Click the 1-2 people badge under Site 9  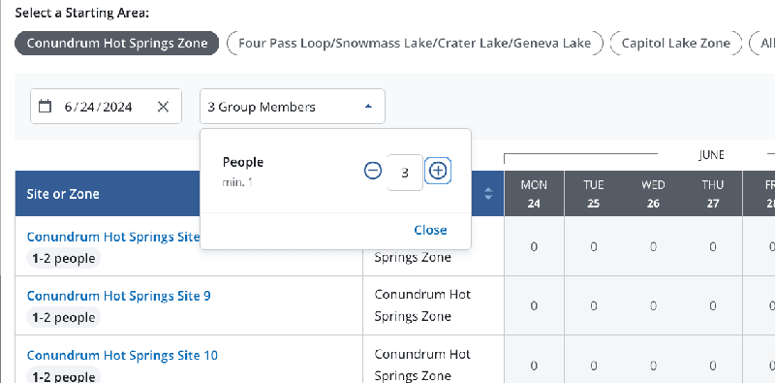point(64,318)
